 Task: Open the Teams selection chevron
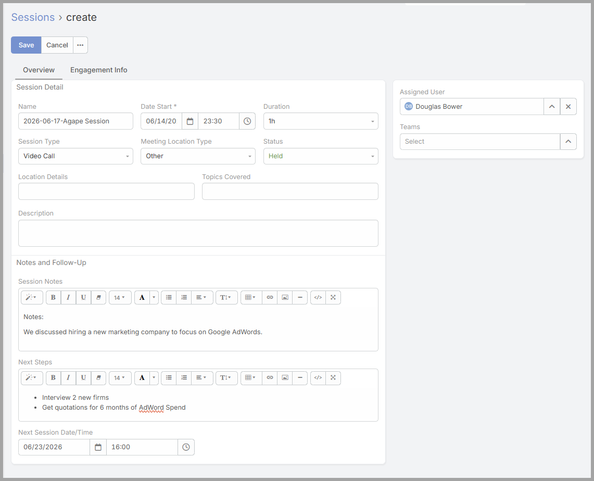[568, 142]
